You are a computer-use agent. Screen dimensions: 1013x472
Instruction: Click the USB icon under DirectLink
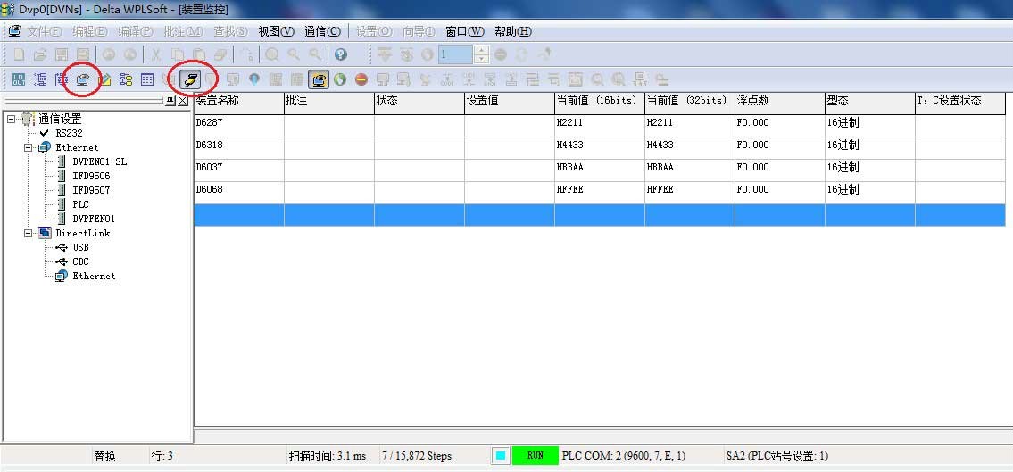click(x=61, y=247)
